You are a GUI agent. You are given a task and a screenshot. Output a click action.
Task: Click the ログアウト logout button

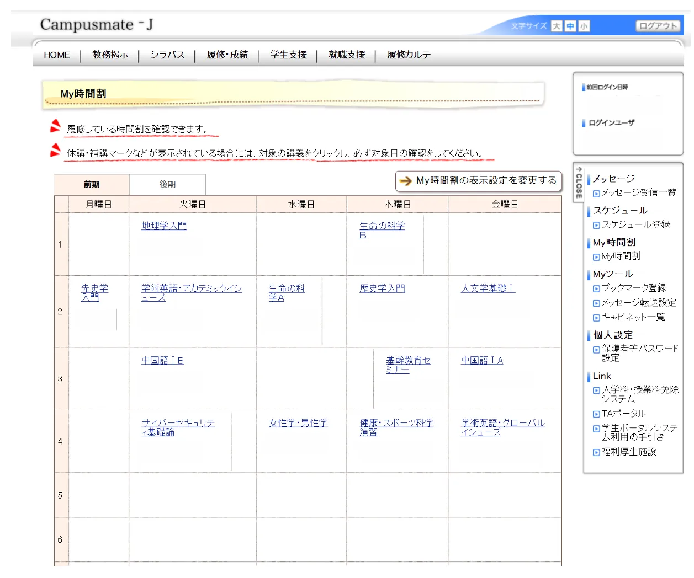coord(658,26)
